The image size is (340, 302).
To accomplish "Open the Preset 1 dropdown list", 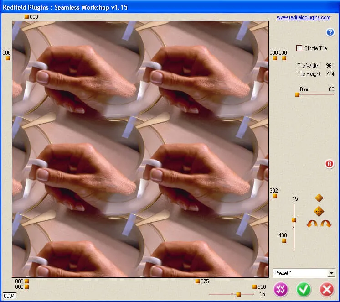I will [331, 273].
